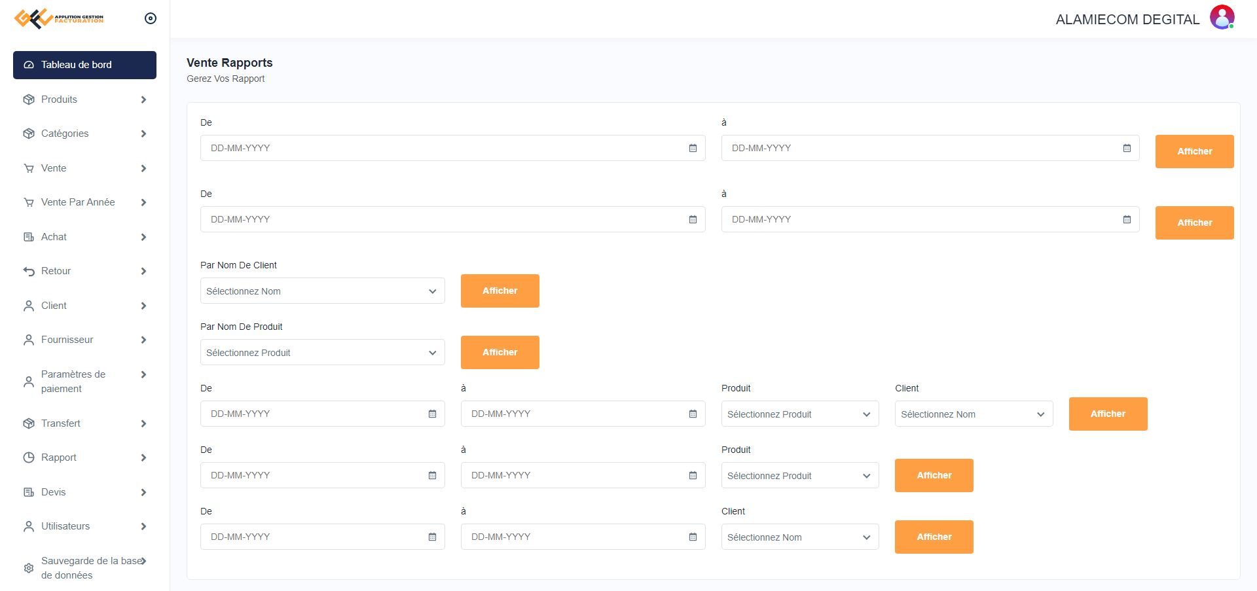Click the database backup gear icon
The height and width of the screenshot is (591, 1257).
[29, 568]
